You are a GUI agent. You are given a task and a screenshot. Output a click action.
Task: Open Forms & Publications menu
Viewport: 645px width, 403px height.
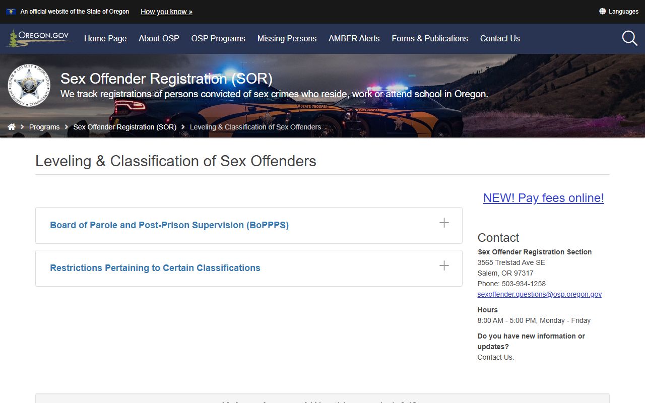pyautogui.click(x=430, y=38)
